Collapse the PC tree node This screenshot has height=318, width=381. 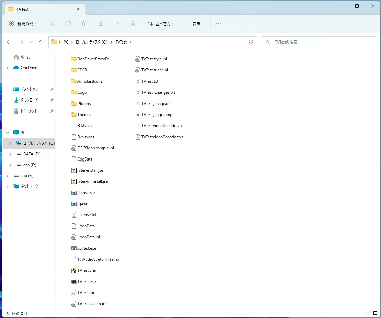tap(7, 132)
